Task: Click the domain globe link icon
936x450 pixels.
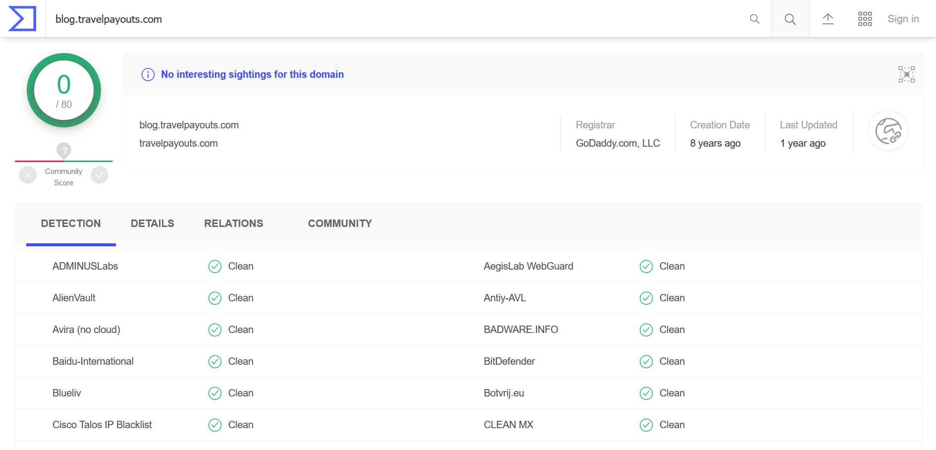Action: click(x=888, y=131)
